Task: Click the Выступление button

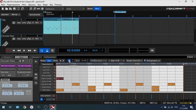Action: [x=35, y=15]
